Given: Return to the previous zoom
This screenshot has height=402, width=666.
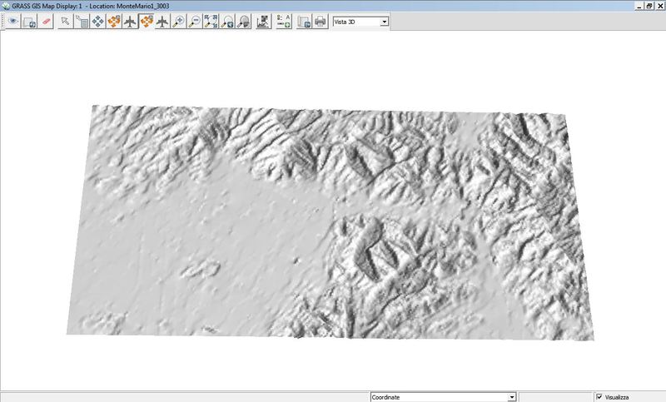Looking at the screenshot, I should [x=226, y=22].
